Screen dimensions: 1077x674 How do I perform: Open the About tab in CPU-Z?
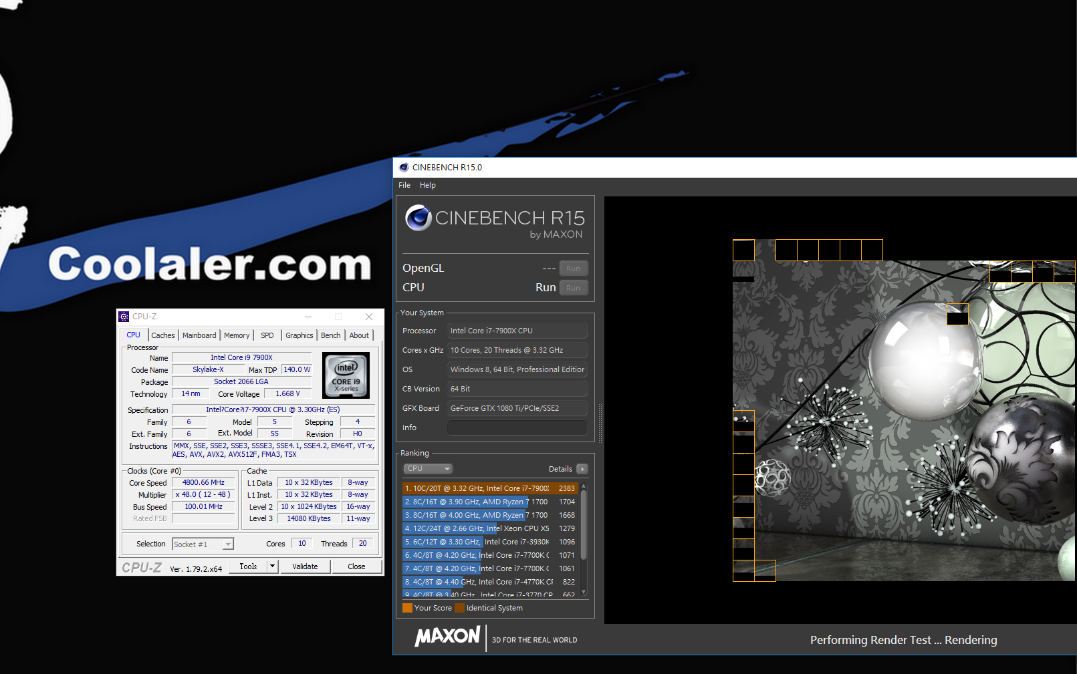point(359,335)
